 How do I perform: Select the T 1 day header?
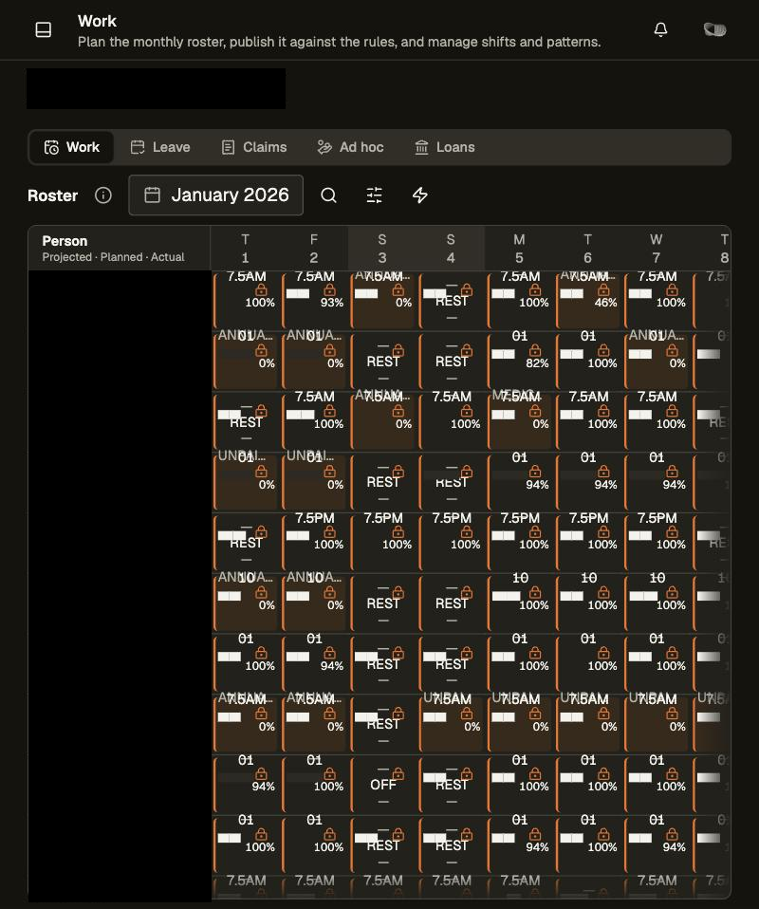pyautogui.click(x=246, y=248)
